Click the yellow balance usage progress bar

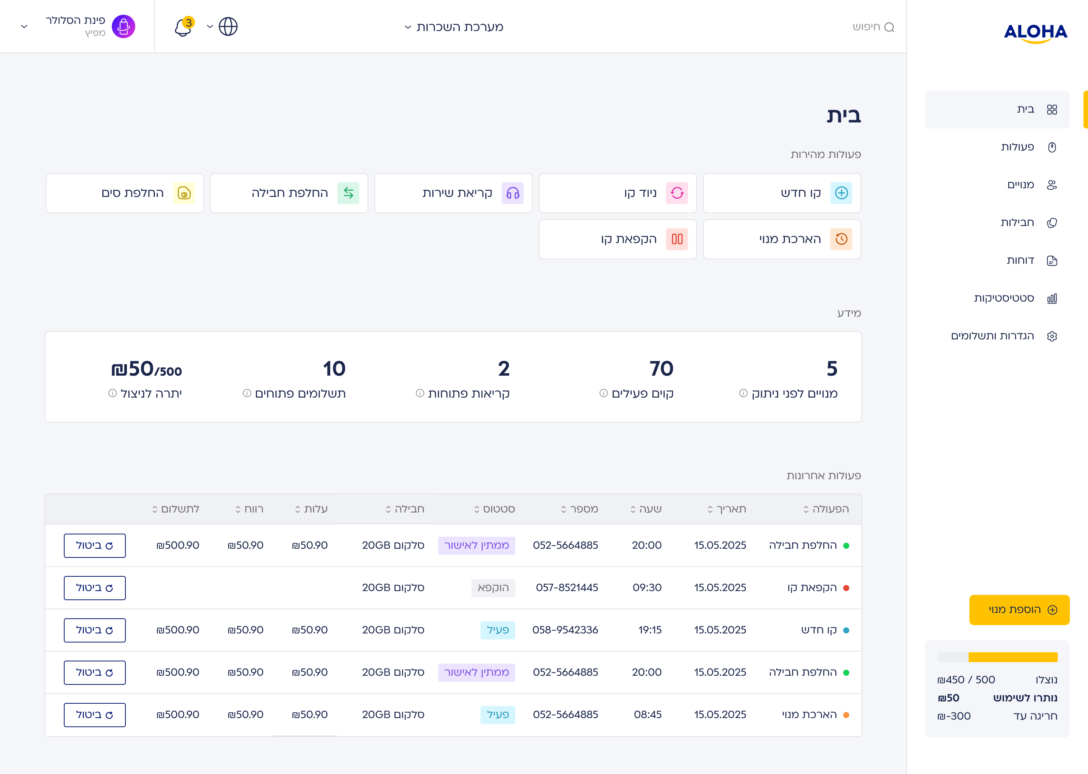pos(1012,657)
